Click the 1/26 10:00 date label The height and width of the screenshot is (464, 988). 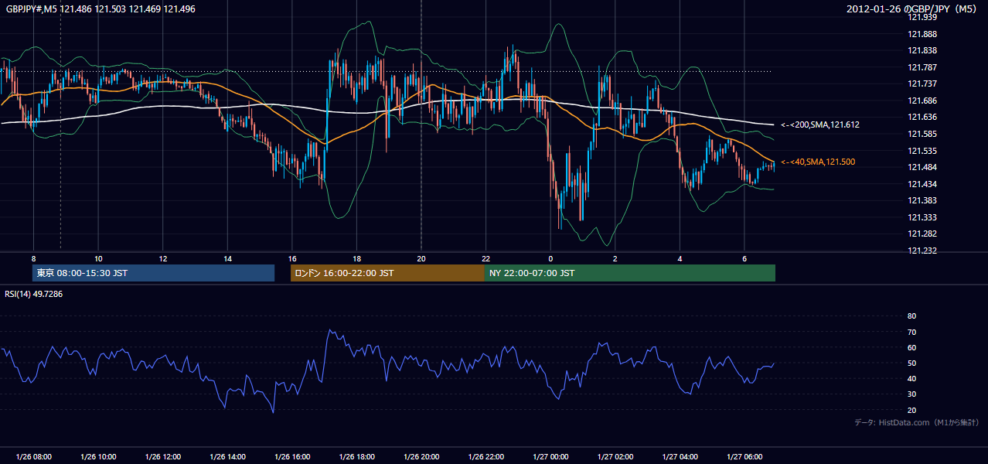[98, 457]
